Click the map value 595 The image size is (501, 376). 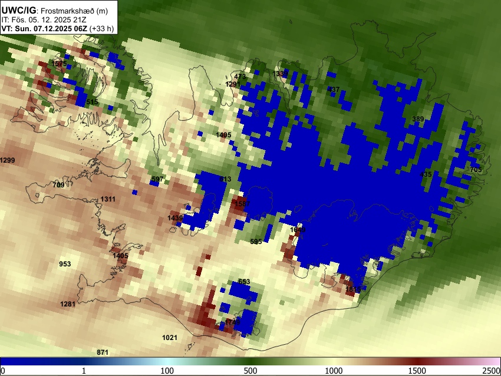click(256, 242)
